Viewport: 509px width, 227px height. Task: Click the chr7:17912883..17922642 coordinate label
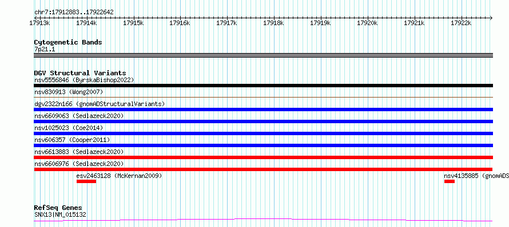coord(74,13)
